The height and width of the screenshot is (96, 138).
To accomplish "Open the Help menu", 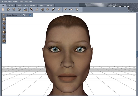I will coord(31,1).
